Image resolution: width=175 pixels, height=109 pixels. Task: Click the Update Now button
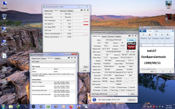click(x=132, y=100)
